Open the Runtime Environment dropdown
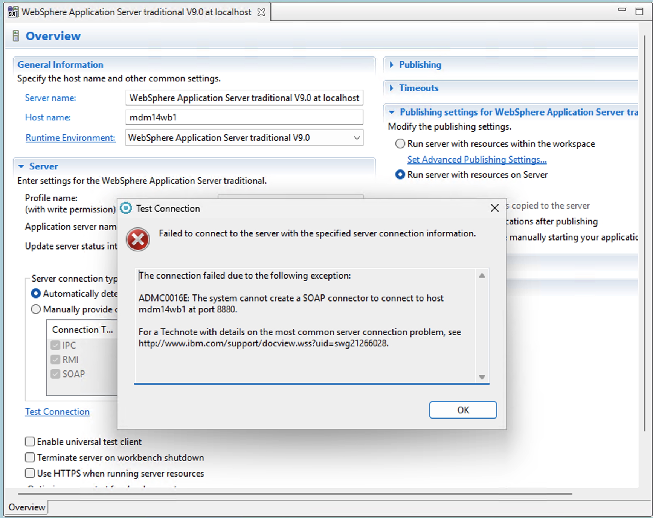 (356, 138)
